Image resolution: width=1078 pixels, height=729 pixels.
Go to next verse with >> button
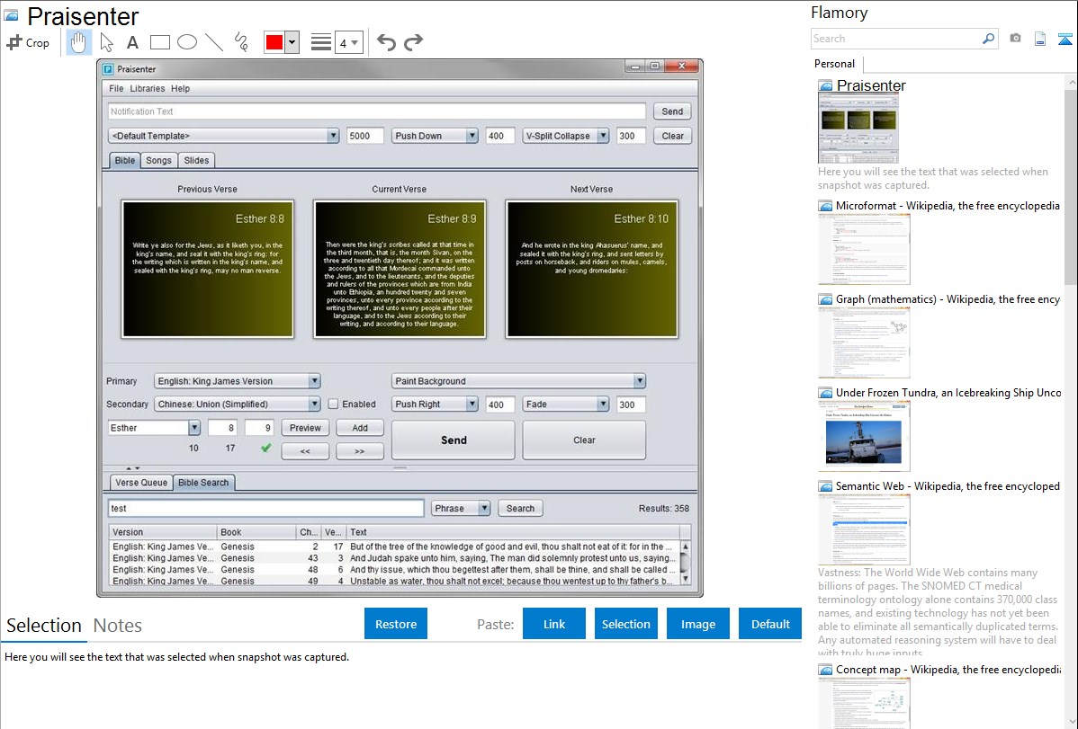coord(360,451)
